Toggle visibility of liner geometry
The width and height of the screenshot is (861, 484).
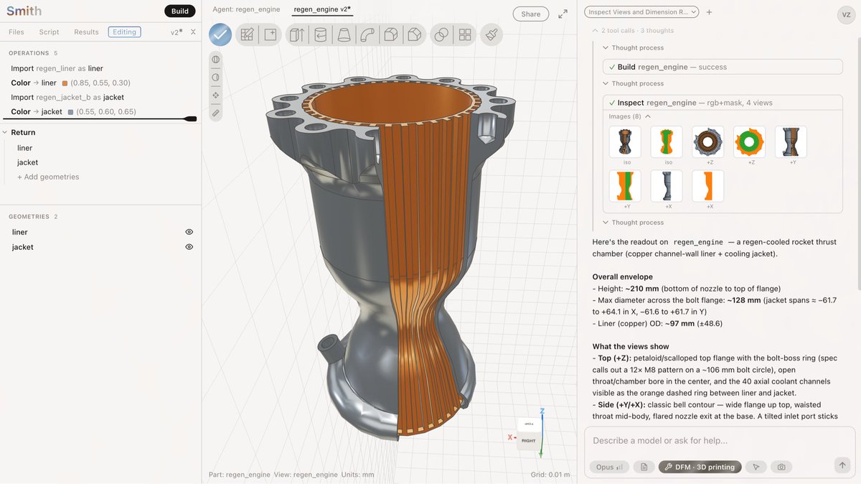click(189, 232)
